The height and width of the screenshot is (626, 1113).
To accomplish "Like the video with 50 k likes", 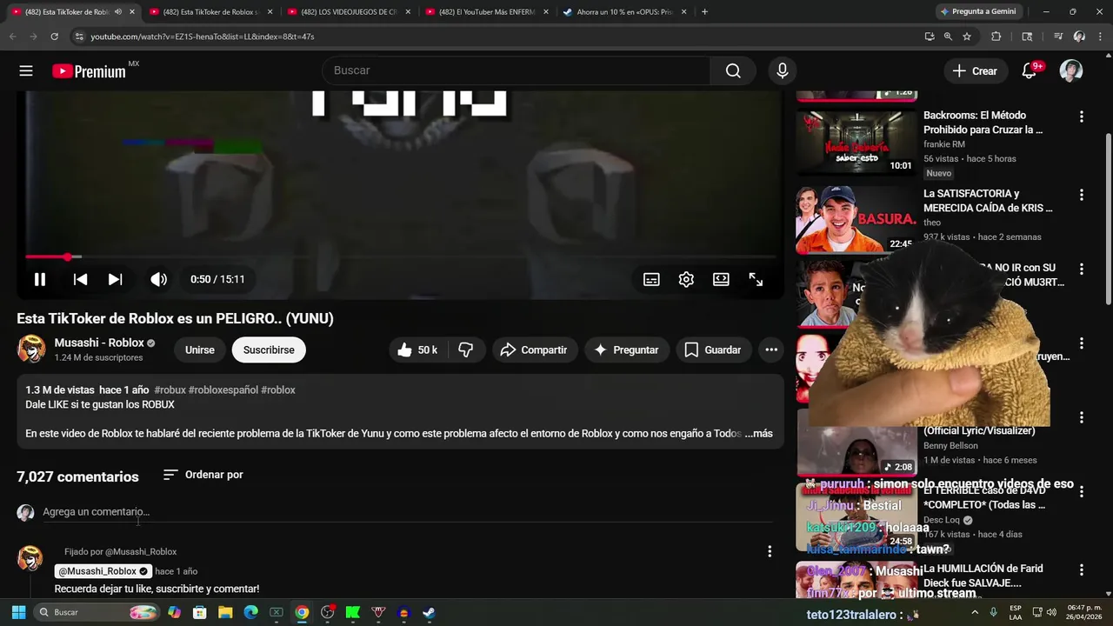I will (417, 350).
